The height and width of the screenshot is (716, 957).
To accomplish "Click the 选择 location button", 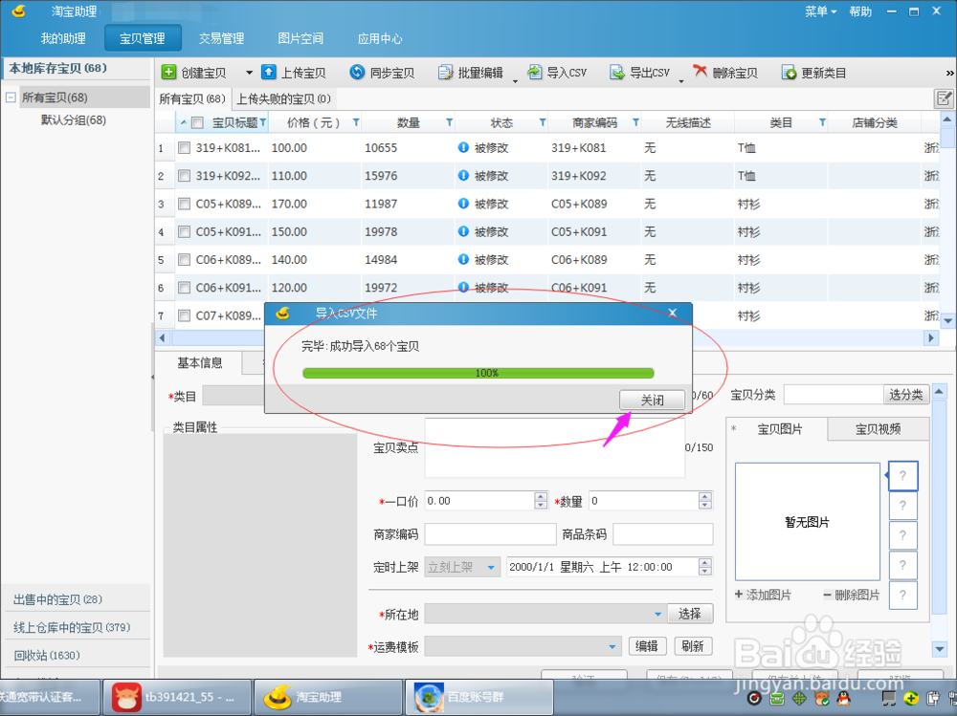I will tap(690, 614).
